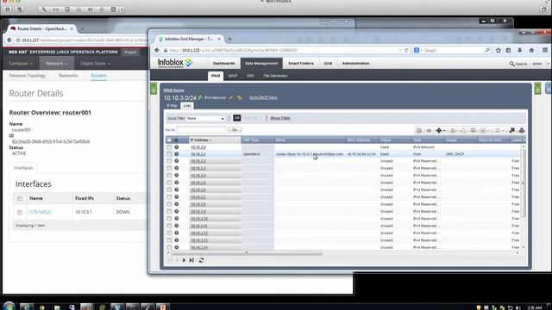Click the Firefox home icon
This screenshot has height=310, width=552.
click(x=531, y=50)
